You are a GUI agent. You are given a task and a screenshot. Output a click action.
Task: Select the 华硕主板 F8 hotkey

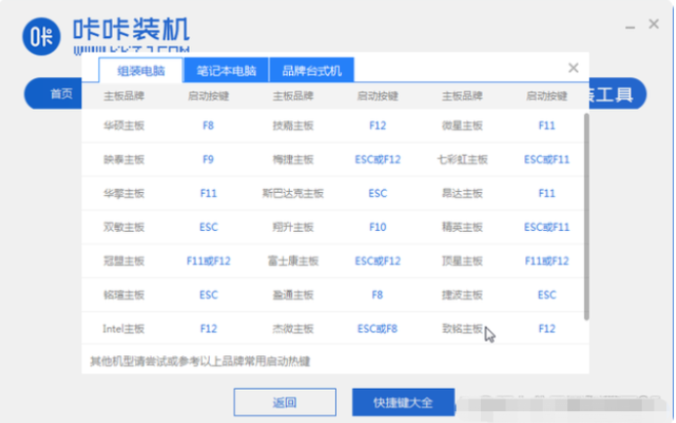pos(208,126)
